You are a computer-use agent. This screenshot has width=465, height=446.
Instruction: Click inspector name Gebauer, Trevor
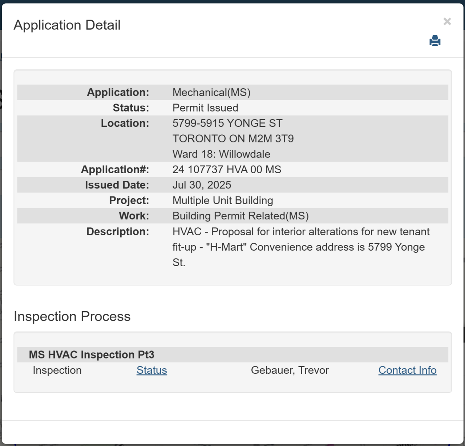tap(290, 370)
